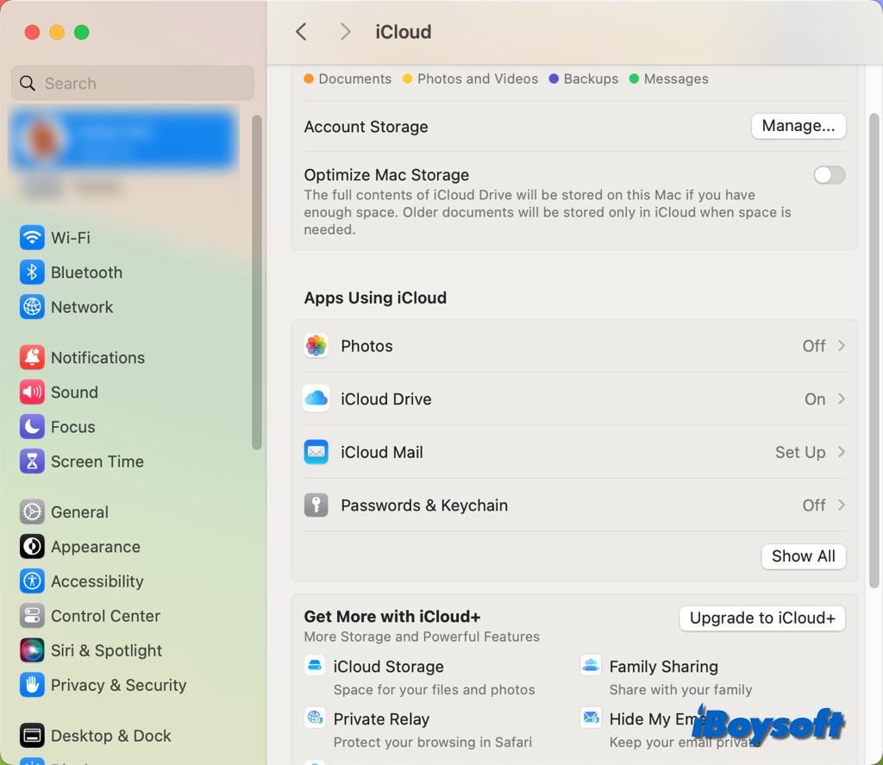Select Network label in sidebar
This screenshot has height=765, width=883.
coord(82,307)
